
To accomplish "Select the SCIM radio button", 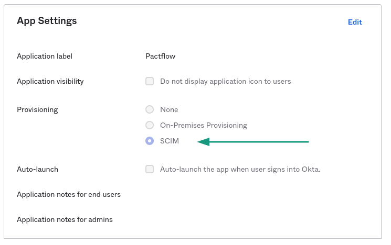I will tap(150, 141).
